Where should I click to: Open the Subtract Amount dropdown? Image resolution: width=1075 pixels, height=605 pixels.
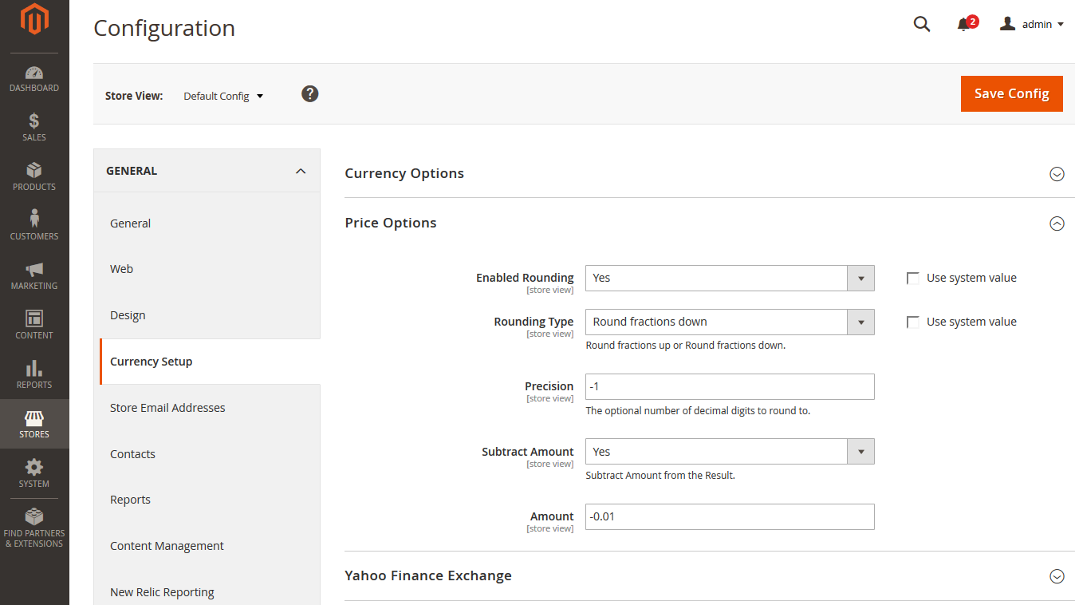[x=730, y=452]
